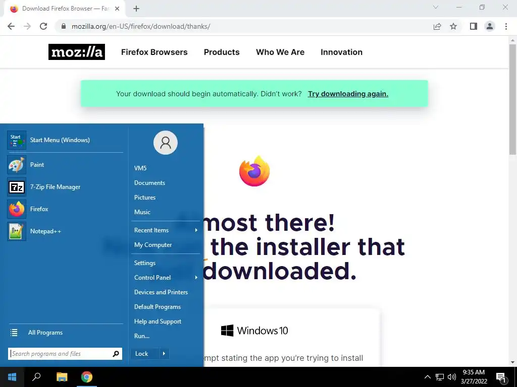
Task: Click Chrome icon on taskbar
Action: 87,377
